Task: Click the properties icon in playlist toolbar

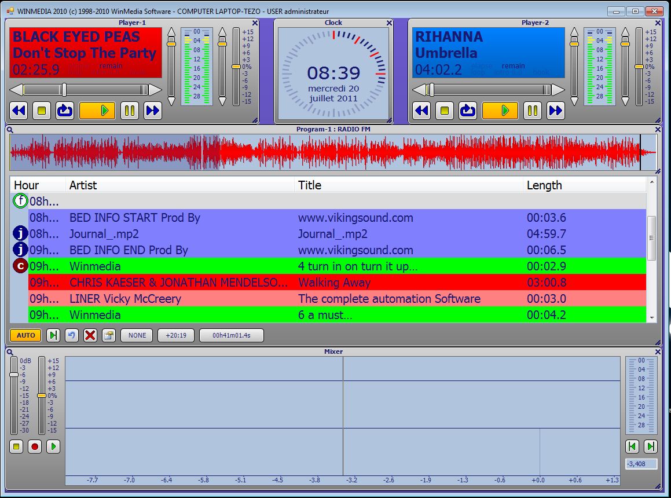Action: (x=108, y=335)
